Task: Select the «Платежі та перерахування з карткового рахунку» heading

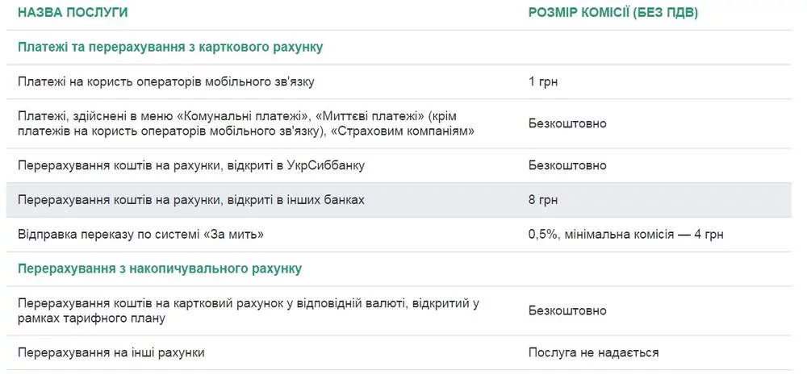Action: (x=170, y=47)
